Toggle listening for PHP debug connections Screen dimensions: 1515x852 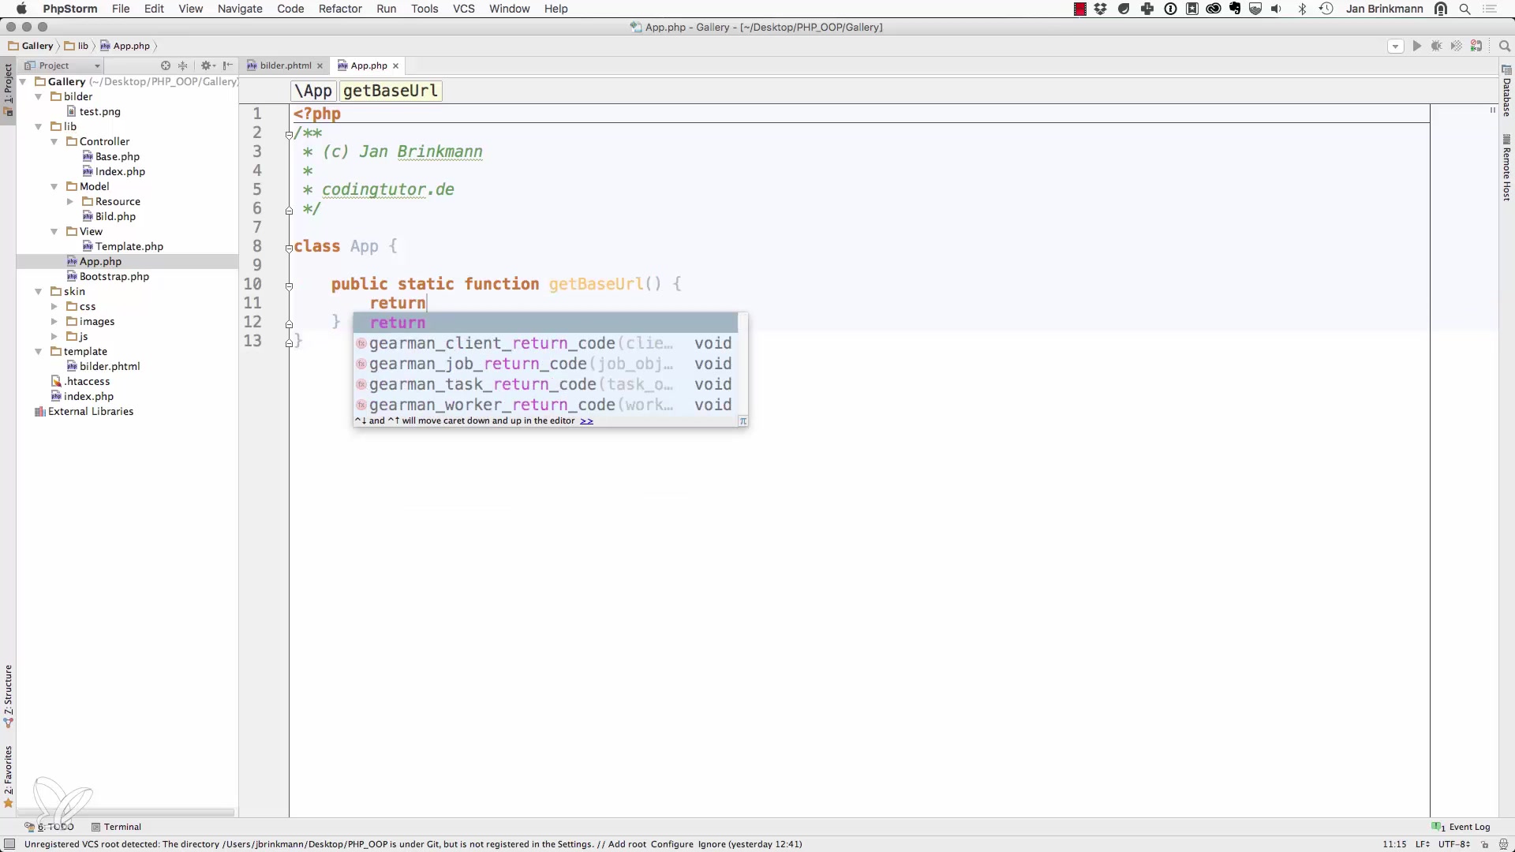(x=1476, y=46)
